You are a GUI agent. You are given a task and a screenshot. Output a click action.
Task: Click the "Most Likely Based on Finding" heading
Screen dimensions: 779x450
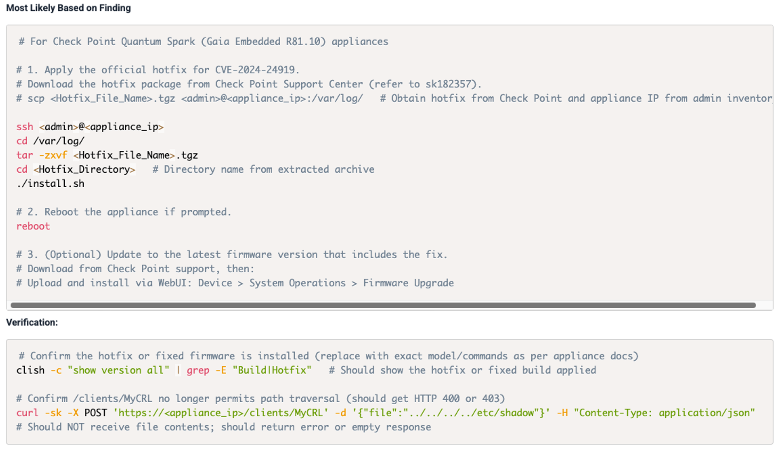tap(68, 8)
